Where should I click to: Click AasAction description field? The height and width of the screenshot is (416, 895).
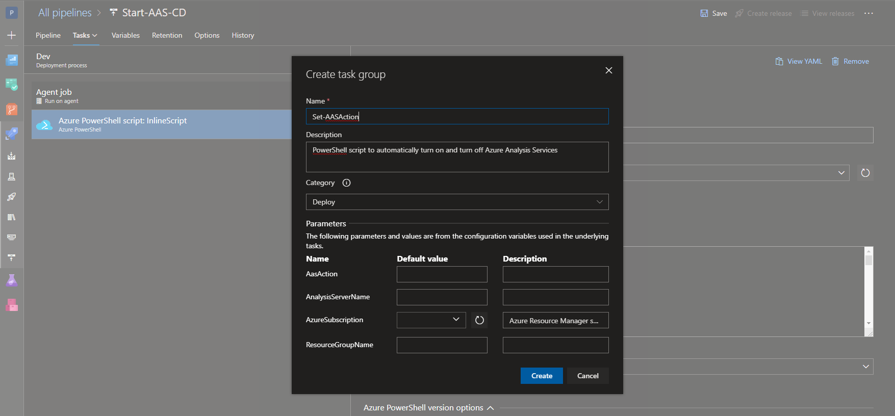[555, 274]
